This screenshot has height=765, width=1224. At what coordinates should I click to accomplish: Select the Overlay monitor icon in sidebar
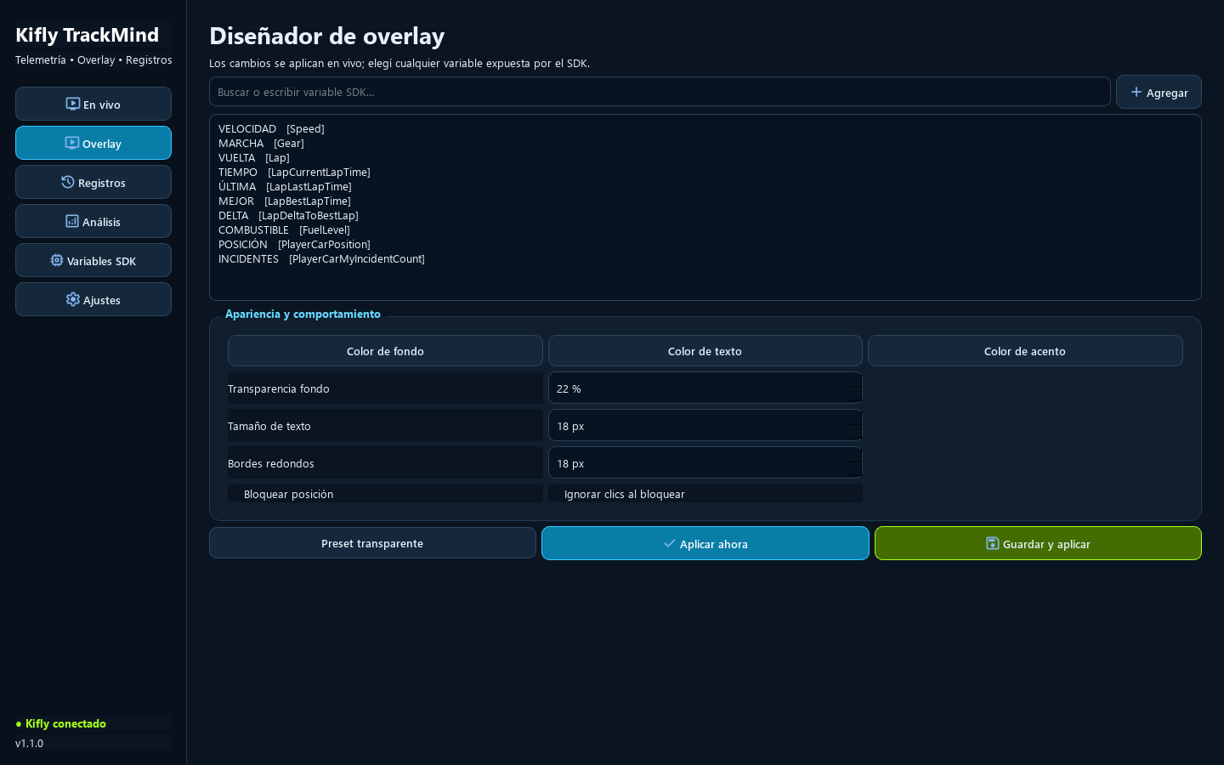coord(72,143)
